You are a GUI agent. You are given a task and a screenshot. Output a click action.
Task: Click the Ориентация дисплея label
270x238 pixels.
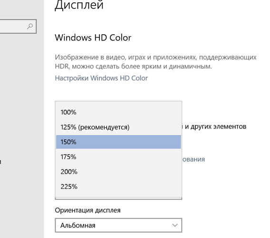coord(87,210)
